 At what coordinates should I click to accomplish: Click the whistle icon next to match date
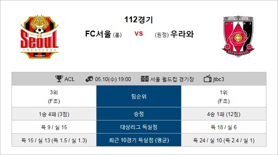coord(89,79)
